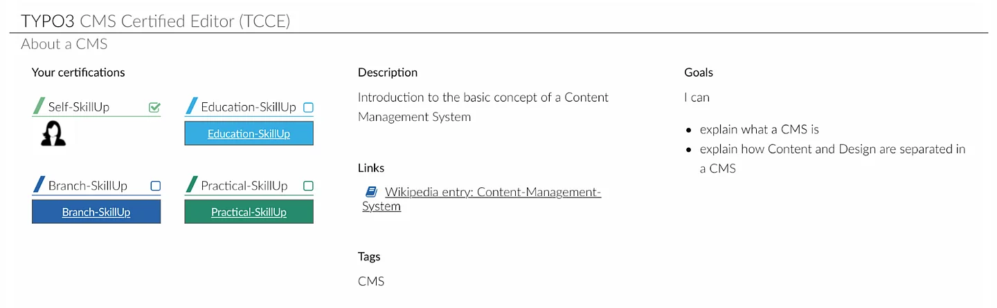This screenshot has height=308, width=997.
Task: Check the Practical-SkillUp checkbox
Action: pos(308,186)
